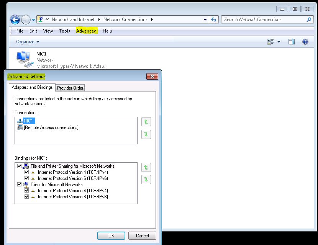This screenshot has width=318, height=245.
Task: Open the Tools menu
Action: 64,31
